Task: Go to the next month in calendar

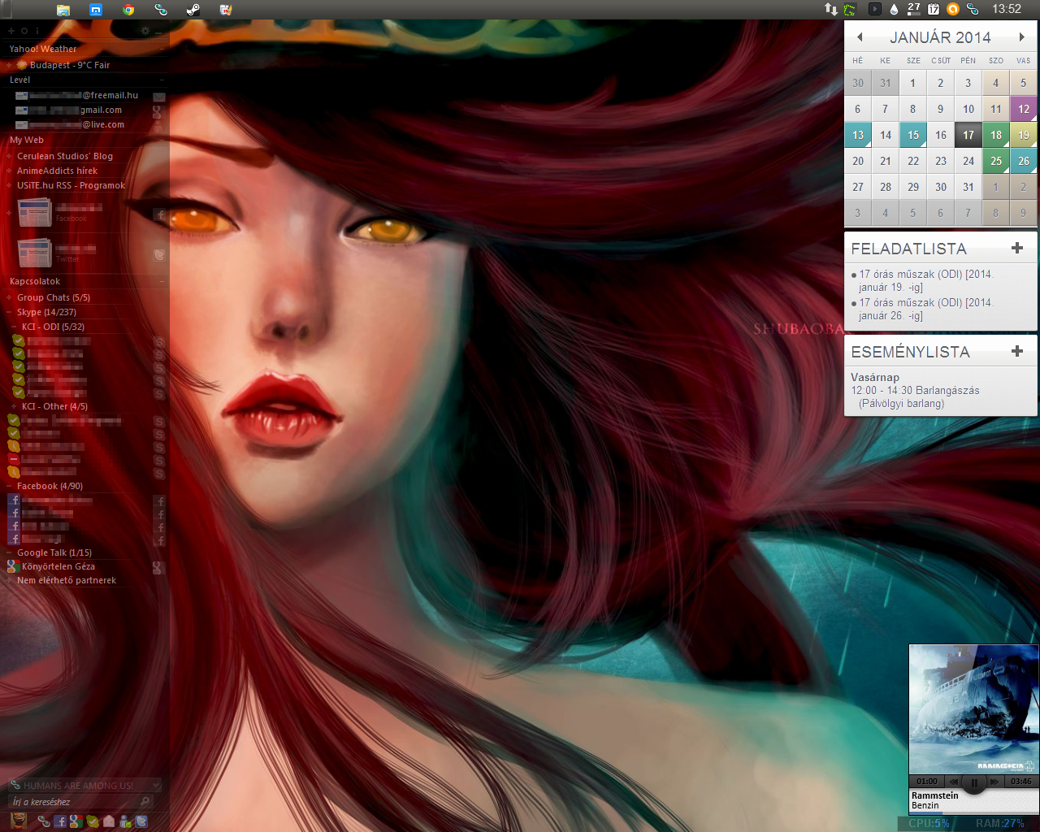Action: 1022,37
